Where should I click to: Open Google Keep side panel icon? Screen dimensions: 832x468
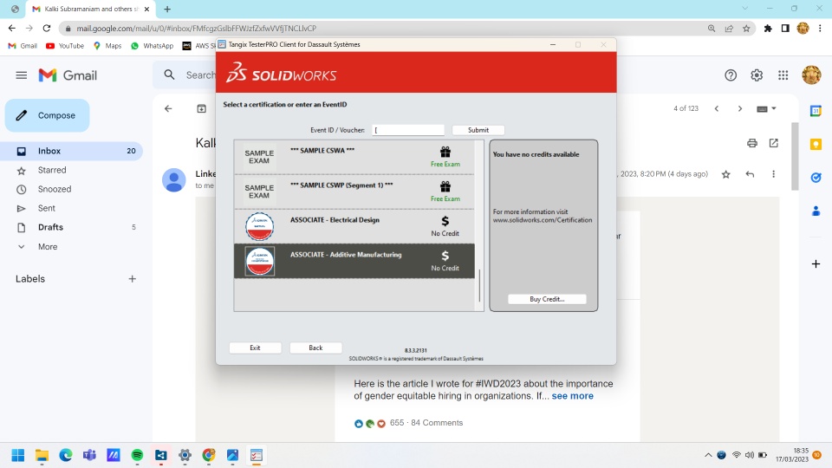(816, 145)
